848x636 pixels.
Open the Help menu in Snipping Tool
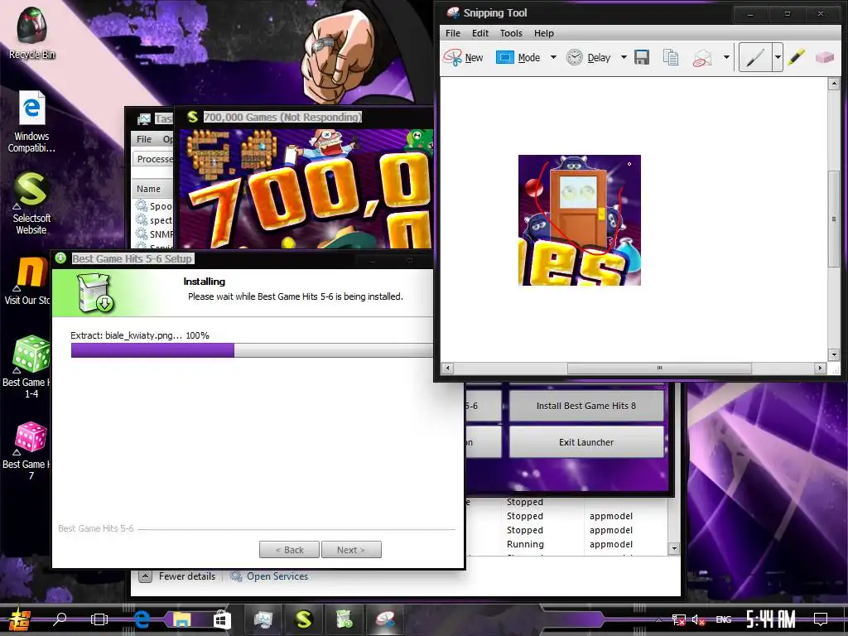[543, 33]
